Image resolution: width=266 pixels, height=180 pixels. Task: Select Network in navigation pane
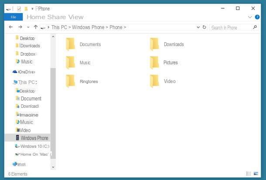pyautogui.click(x=19, y=164)
